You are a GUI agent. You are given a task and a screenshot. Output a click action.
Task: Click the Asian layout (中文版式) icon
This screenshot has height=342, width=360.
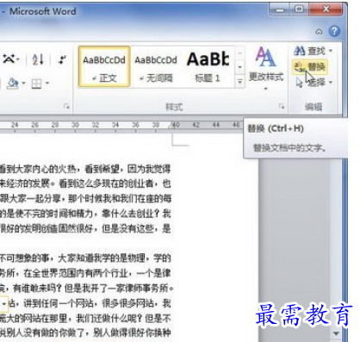point(10,59)
